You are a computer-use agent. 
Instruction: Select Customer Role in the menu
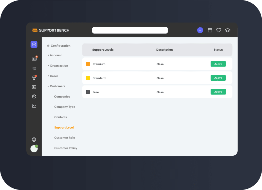(64, 138)
